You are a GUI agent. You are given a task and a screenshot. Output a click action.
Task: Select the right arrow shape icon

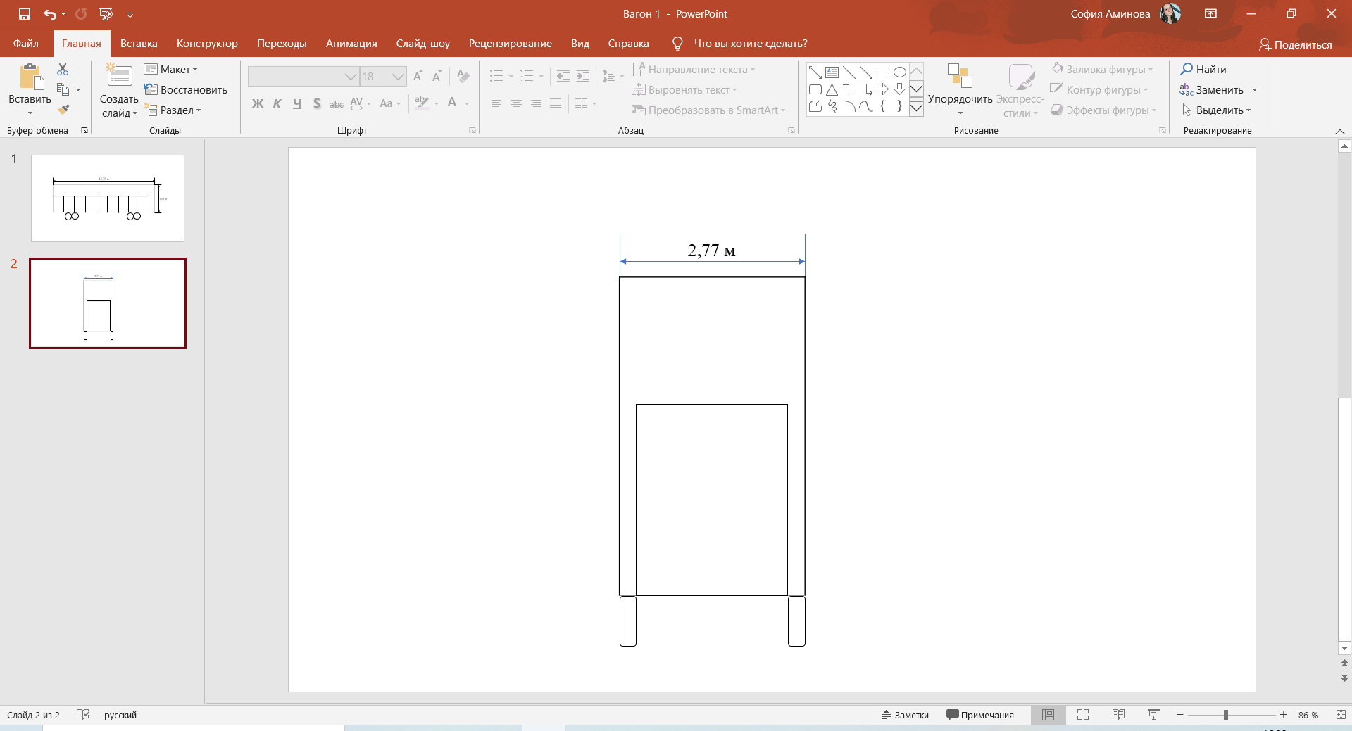882,89
